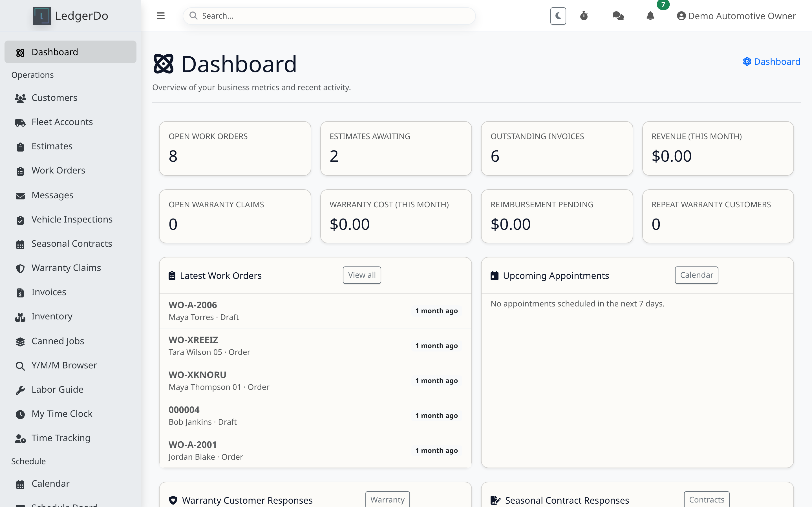Click the Inventory boxes icon
Image resolution: width=812 pixels, height=507 pixels.
(x=20, y=317)
